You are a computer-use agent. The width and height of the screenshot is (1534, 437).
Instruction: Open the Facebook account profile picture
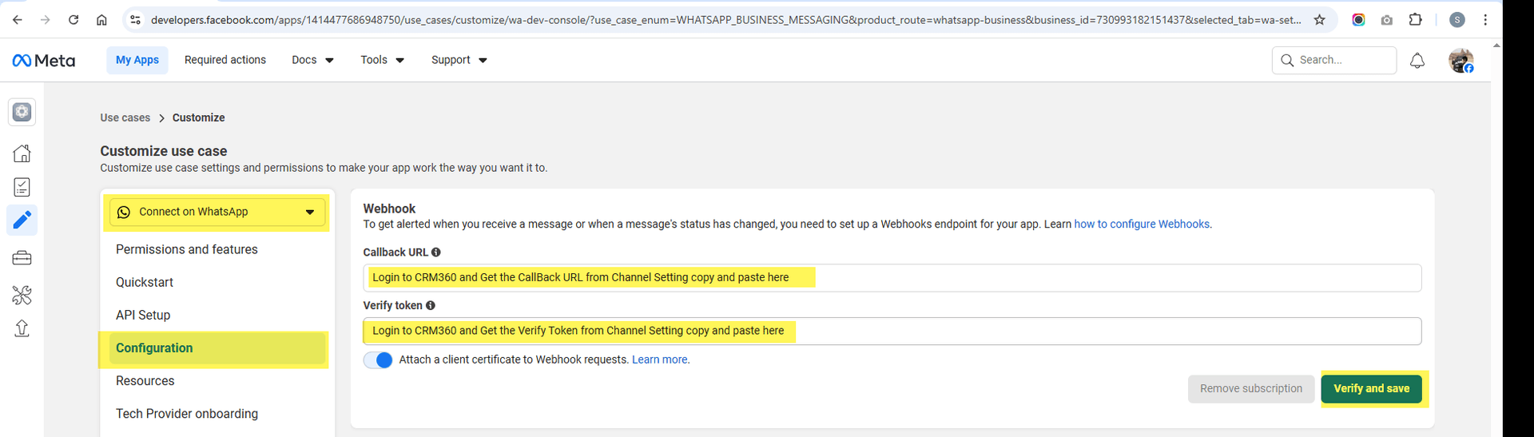point(1461,61)
